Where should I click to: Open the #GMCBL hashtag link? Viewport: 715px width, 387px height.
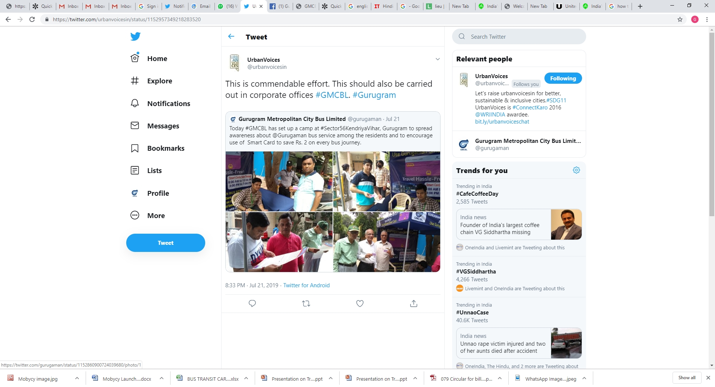(x=332, y=95)
